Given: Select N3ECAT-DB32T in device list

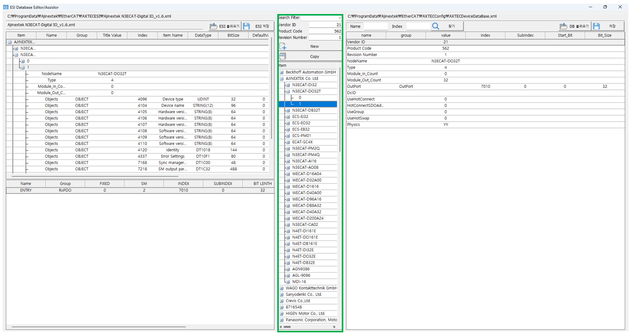Looking at the screenshot, I should (306, 110).
